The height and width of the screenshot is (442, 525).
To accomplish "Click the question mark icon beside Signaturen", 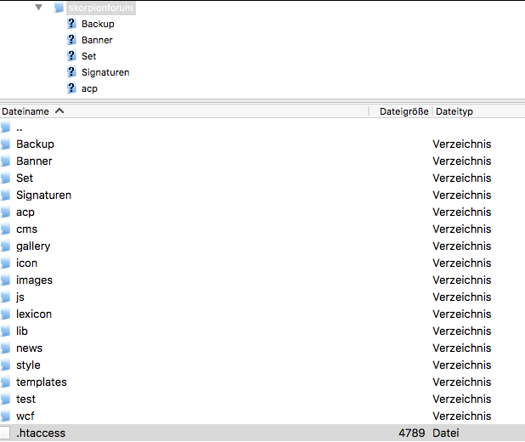I will pos(71,72).
